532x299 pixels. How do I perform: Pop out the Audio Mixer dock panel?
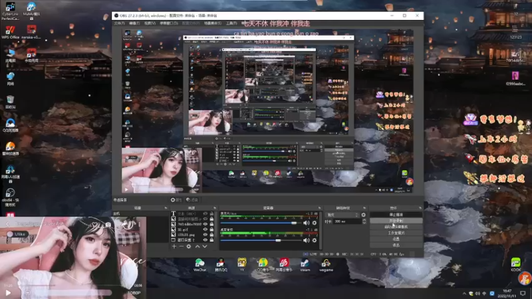pyautogui.click(x=319, y=208)
